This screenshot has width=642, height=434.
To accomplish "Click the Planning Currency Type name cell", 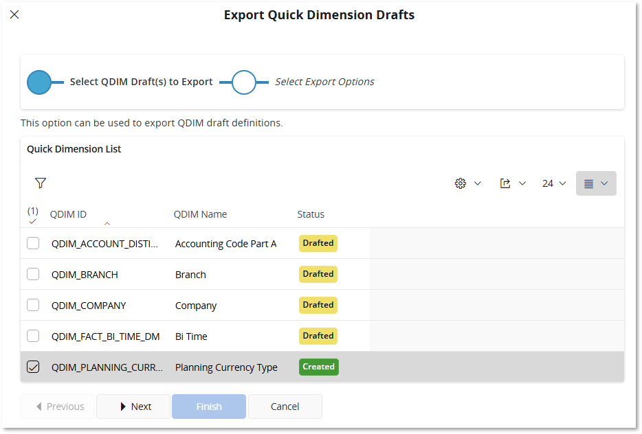I will [x=226, y=367].
